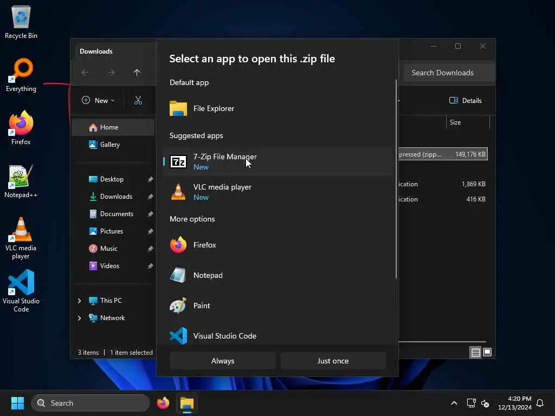Select Firefox under More options
The image size is (555, 416).
tap(278, 245)
